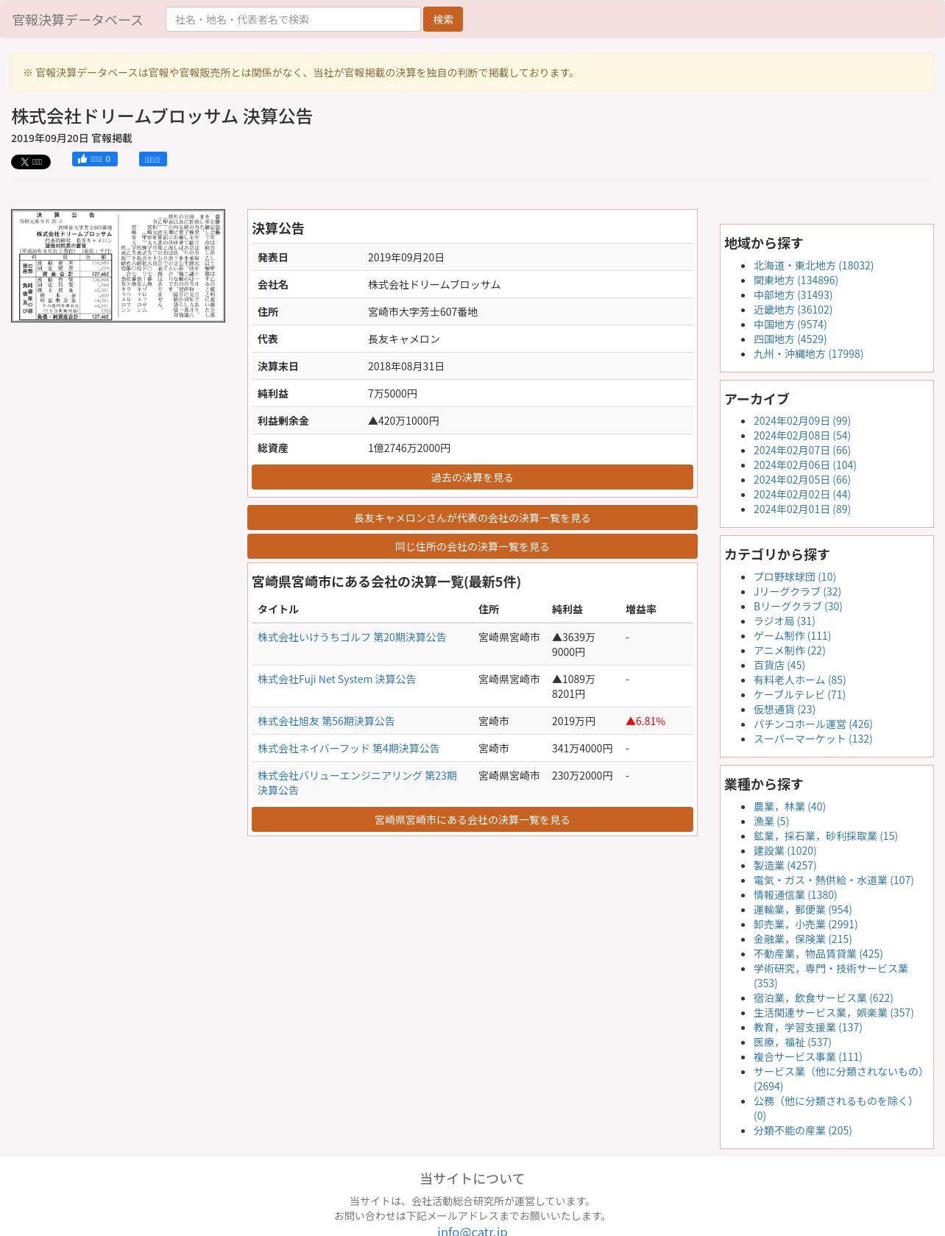Select 中国地方 (9574) region
Screen dimensions: 945x1236
coord(790,325)
